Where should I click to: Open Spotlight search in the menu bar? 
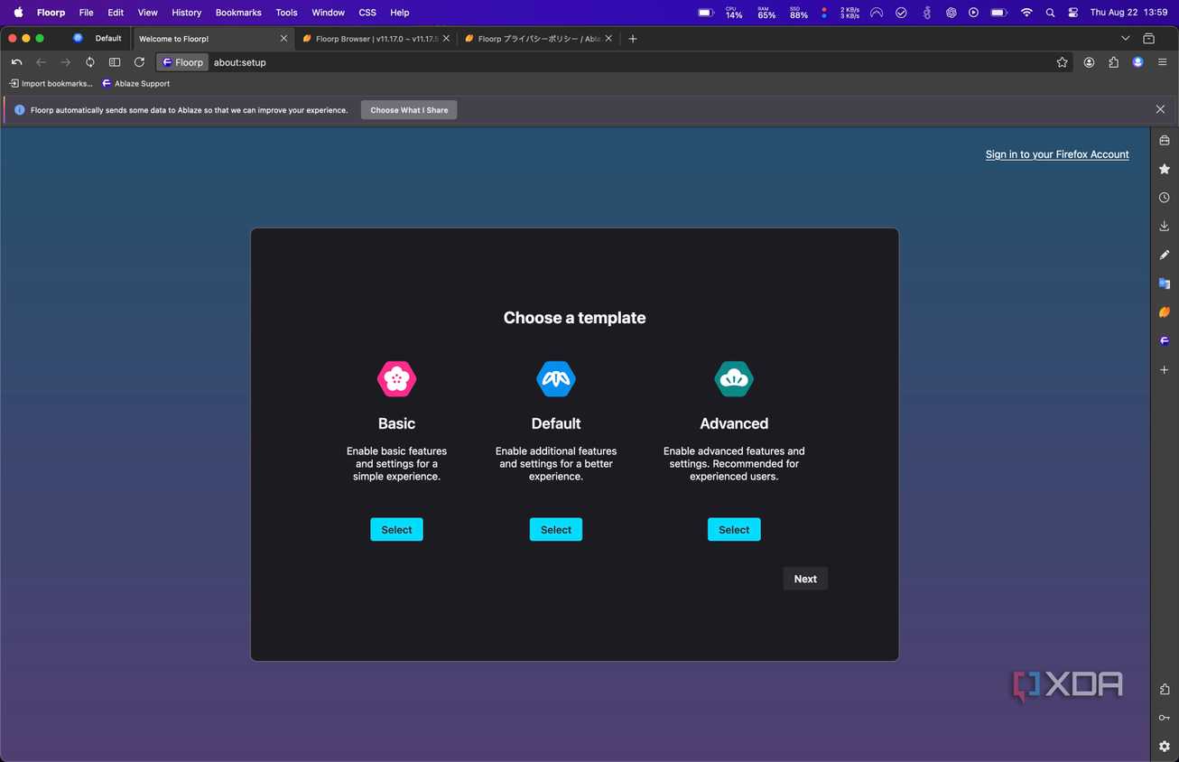1050,13
